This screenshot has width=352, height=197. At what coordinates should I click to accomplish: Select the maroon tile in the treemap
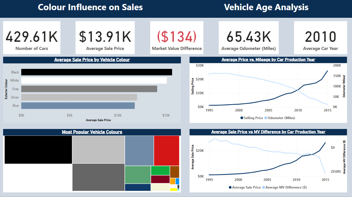(160, 179)
